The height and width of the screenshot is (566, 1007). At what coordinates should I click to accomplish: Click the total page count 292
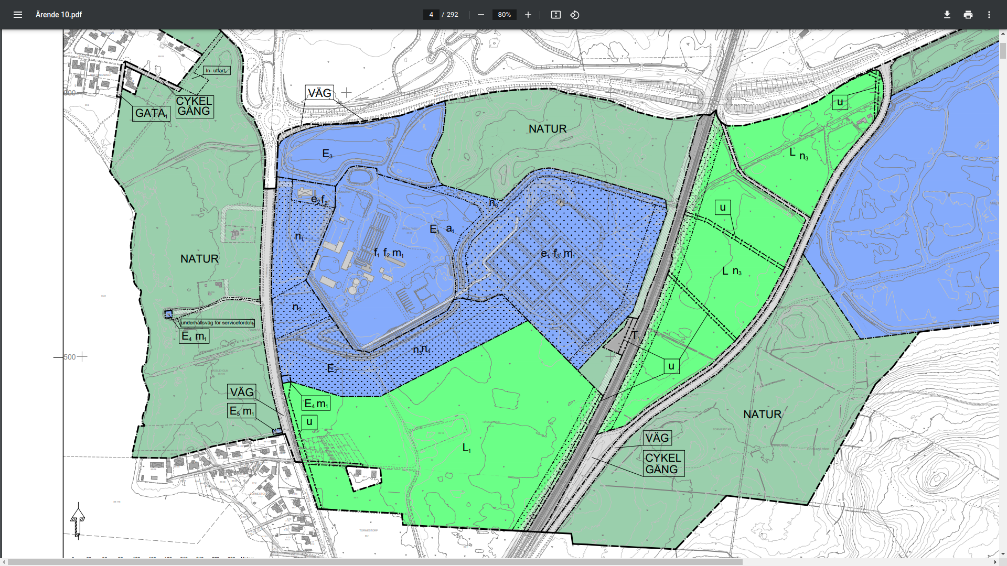452,15
